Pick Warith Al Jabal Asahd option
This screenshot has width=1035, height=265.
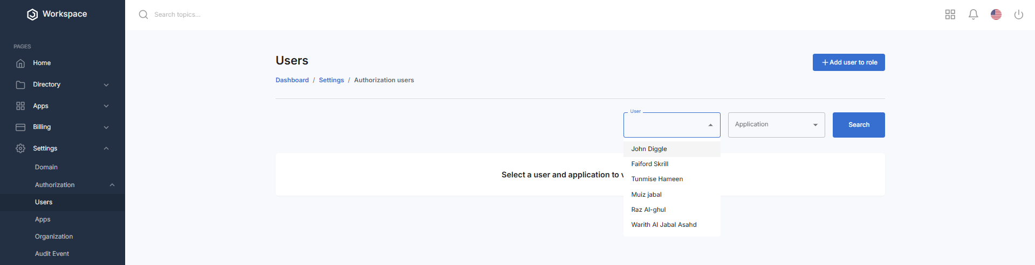point(663,225)
